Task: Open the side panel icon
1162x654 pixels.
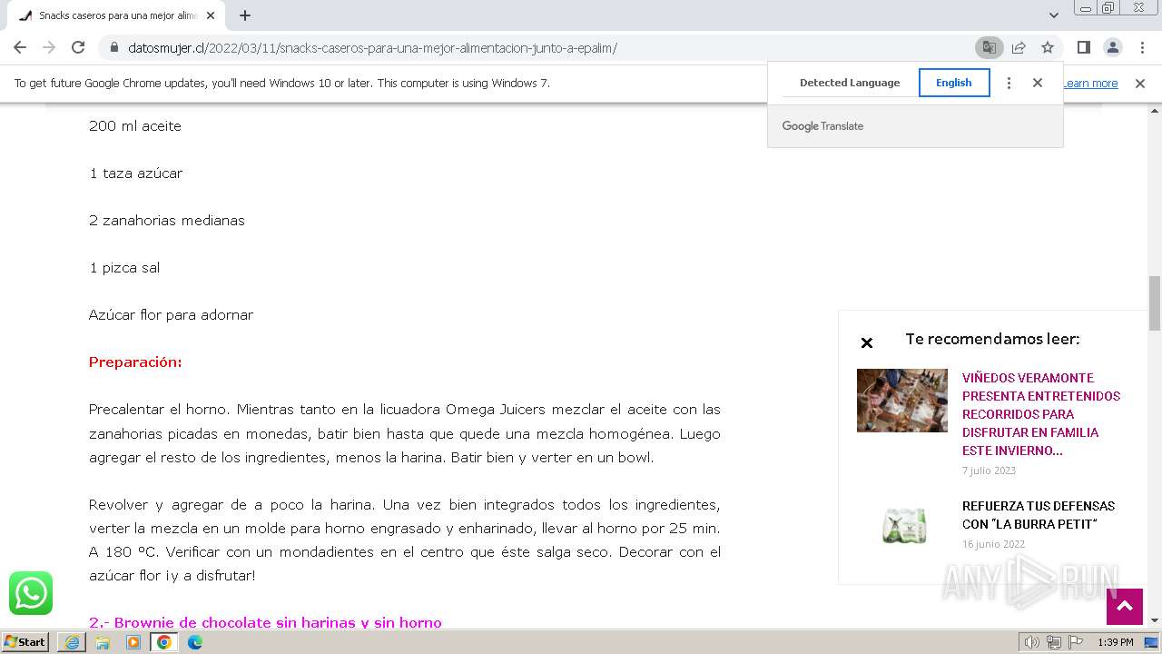Action: 1083,47
